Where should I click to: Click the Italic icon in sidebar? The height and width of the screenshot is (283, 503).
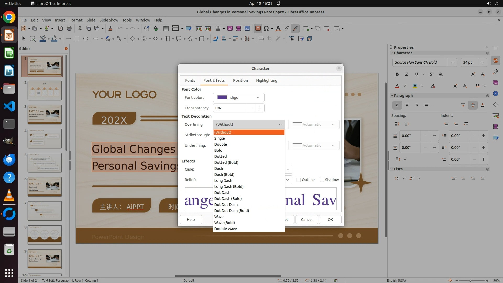(407, 74)
